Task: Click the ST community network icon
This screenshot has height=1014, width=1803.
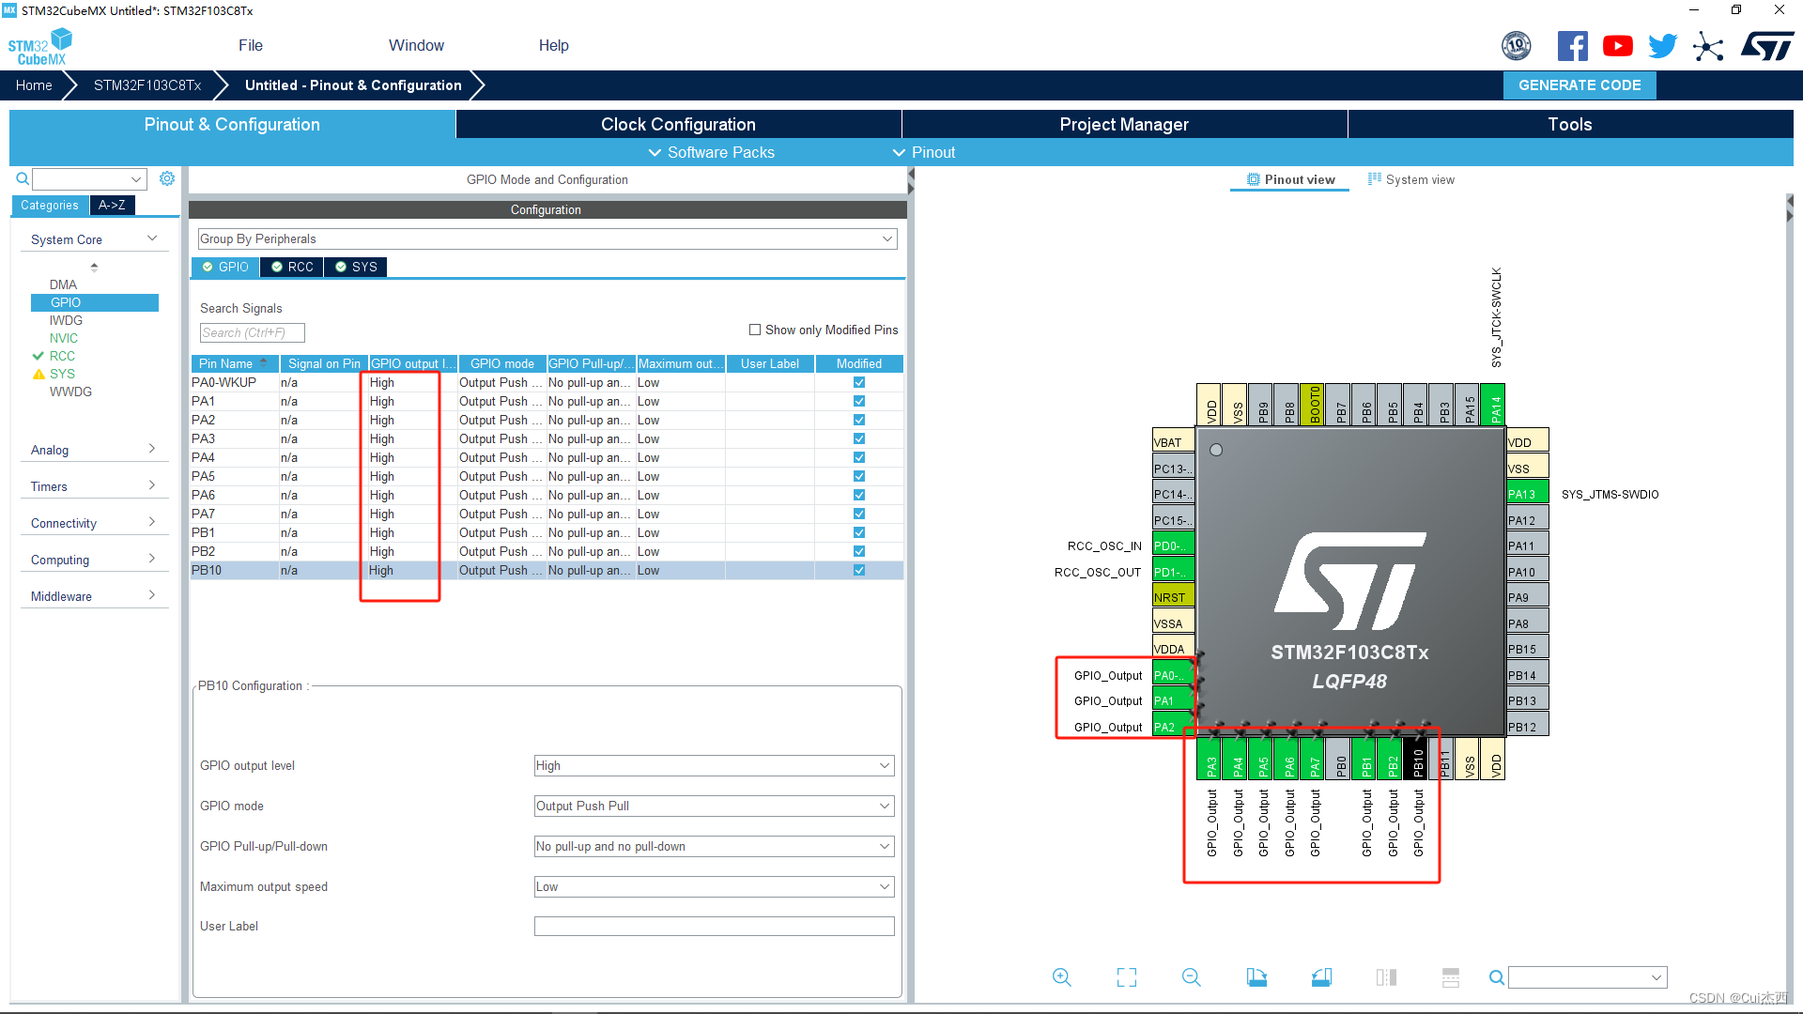Action: [1708, 46]
